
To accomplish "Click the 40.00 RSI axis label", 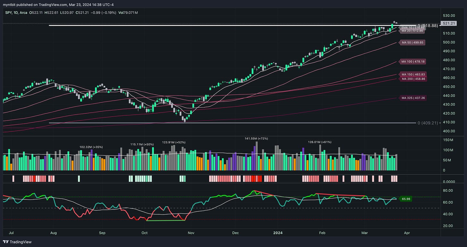I will [x=448, y=214].
